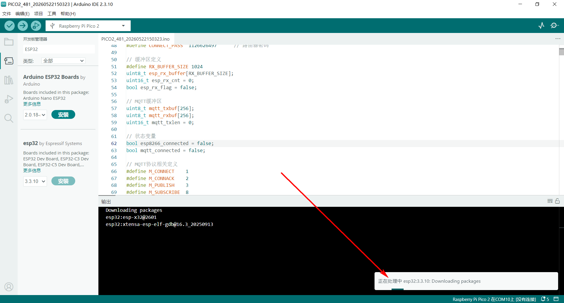Click 安装 for Arduino ESP32 Boards
The image size is (564, 303).
coord(63,115)
